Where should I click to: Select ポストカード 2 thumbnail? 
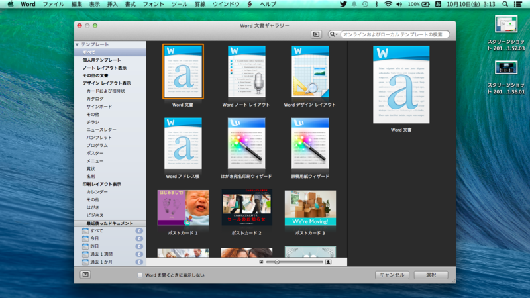coord(246,208)
